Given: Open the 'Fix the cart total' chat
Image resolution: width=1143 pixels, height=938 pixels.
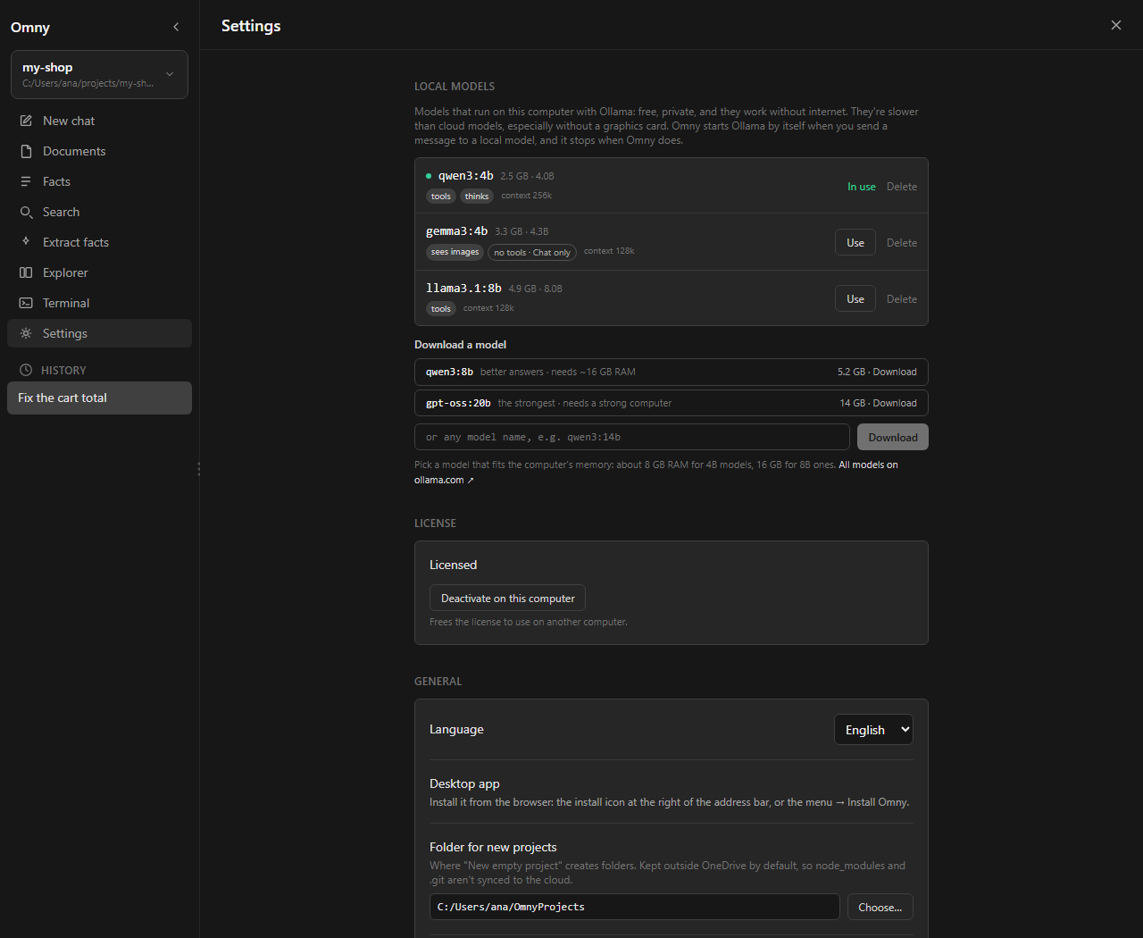Looking at the screenshot, I should click(x=99, y=398).
